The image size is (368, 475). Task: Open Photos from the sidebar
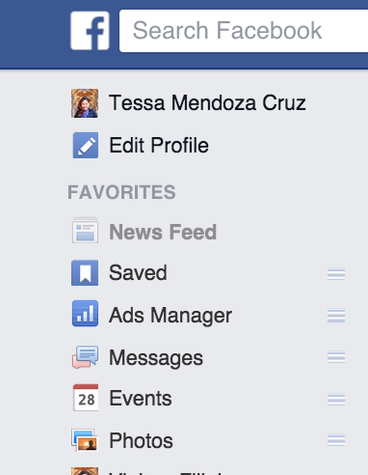(141, 441)
